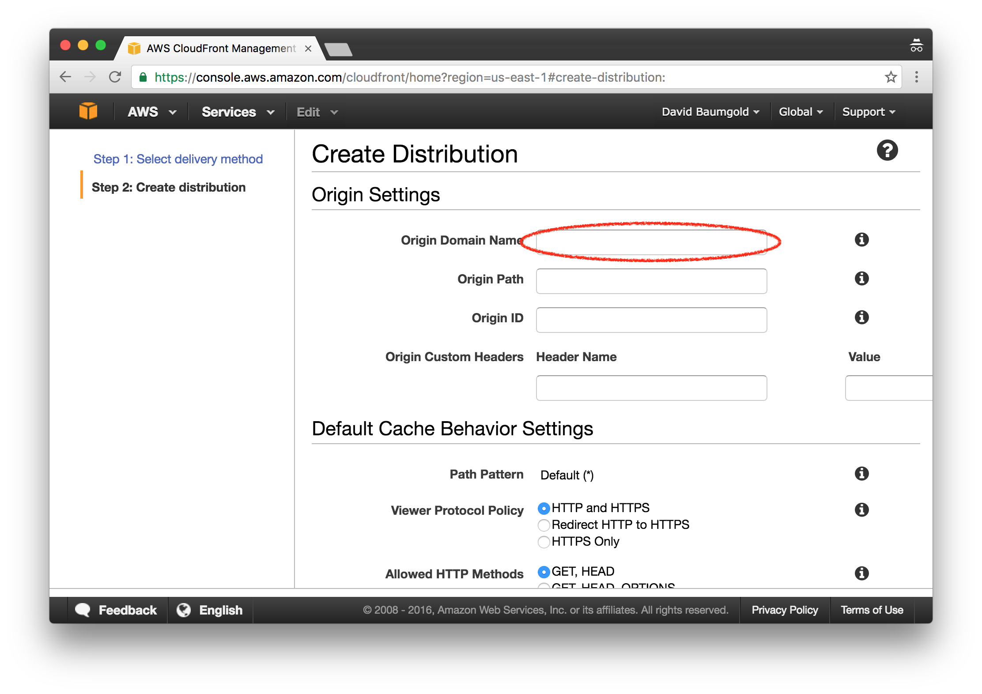Show info for Origin ID

pyautogui.click(x=861, y=317)
